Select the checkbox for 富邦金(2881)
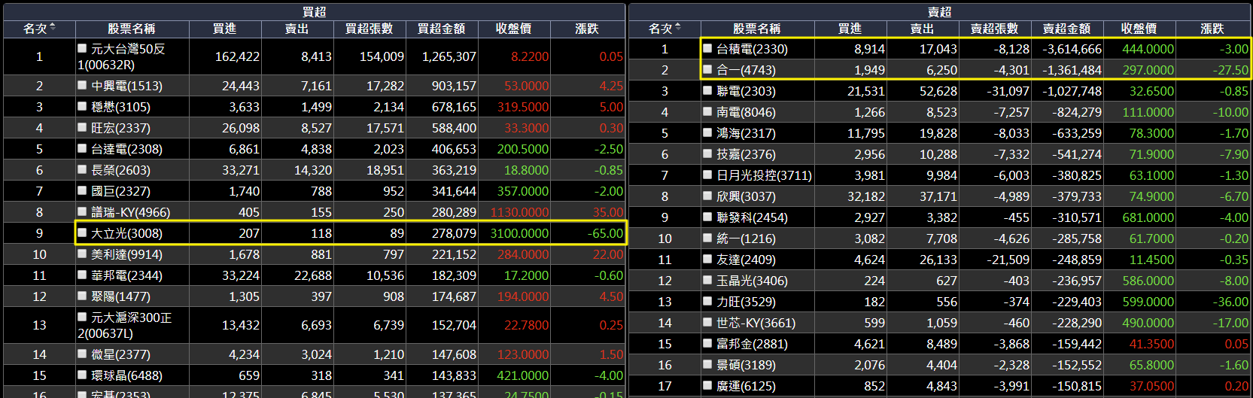Viewport: 1253px width, 398px height. coord(707,343)
